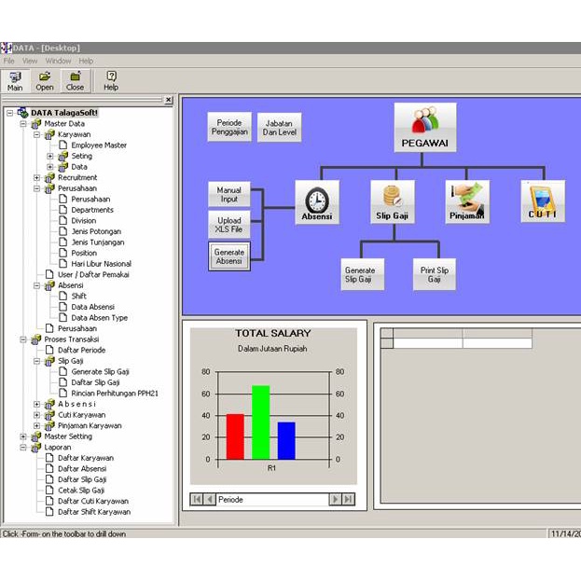
Task: Click the Generate Absensi button
Action: coord(229,256)
